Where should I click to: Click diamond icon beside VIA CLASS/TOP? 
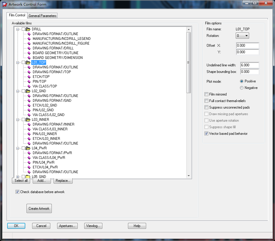tap(29, 86)
